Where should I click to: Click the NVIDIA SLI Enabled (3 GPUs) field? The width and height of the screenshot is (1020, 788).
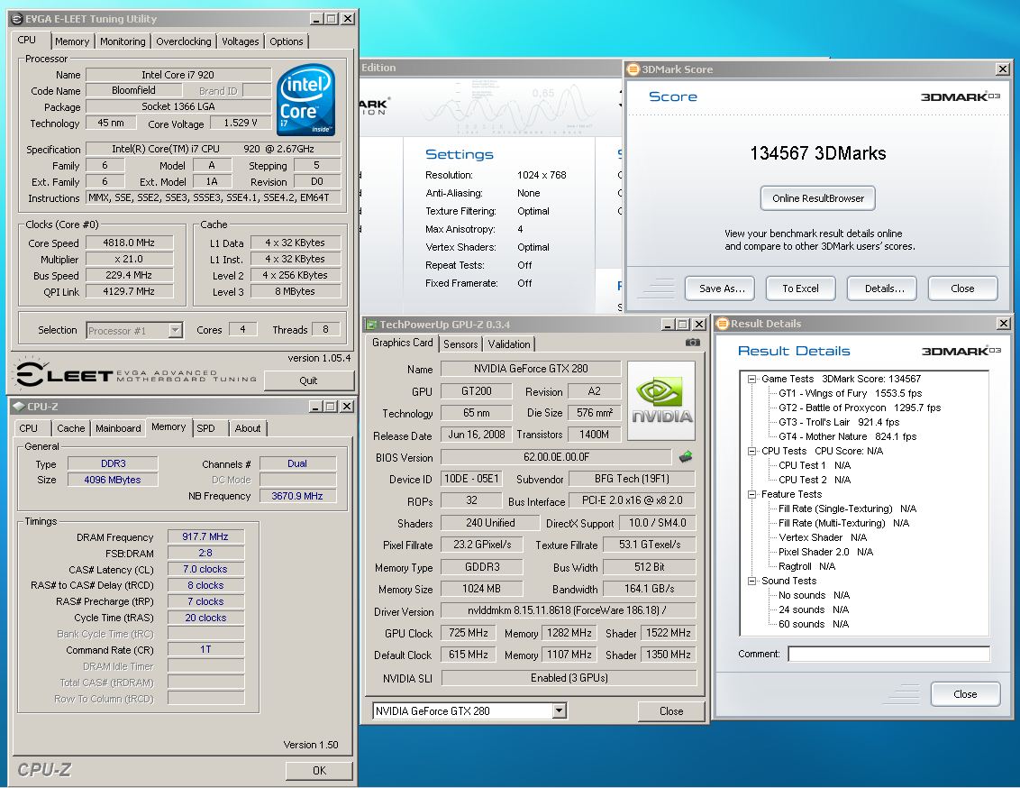(569, 677)
